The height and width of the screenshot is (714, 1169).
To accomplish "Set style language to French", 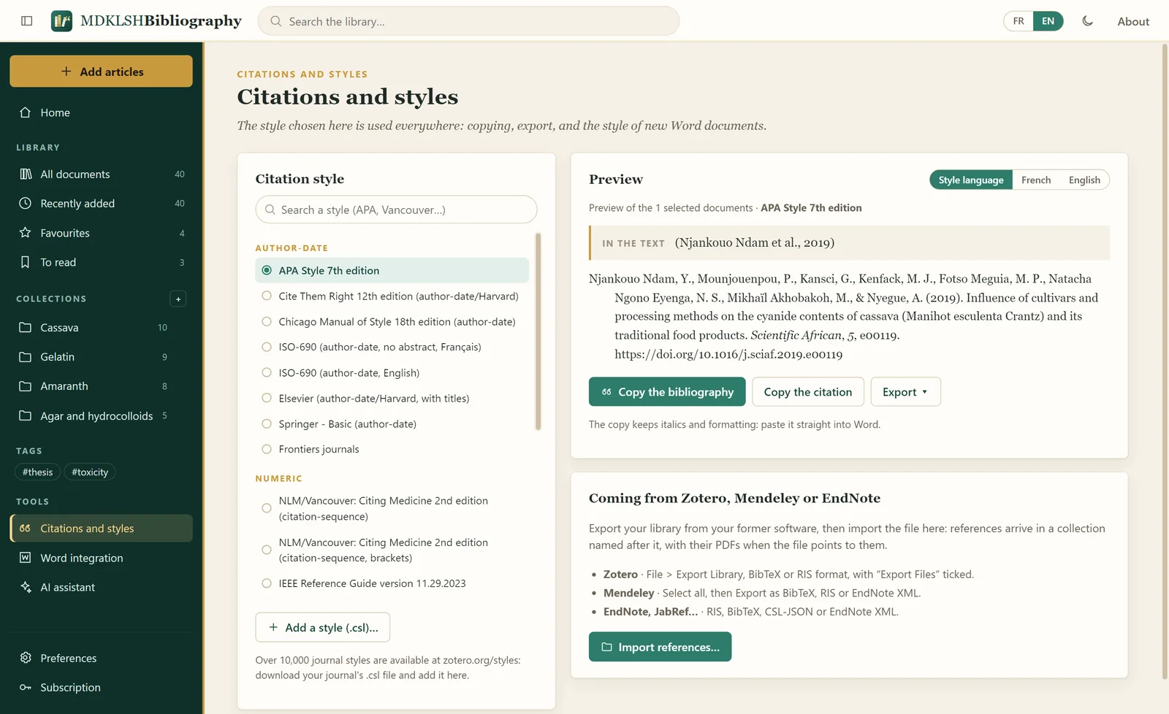I will click(1036, 180).
